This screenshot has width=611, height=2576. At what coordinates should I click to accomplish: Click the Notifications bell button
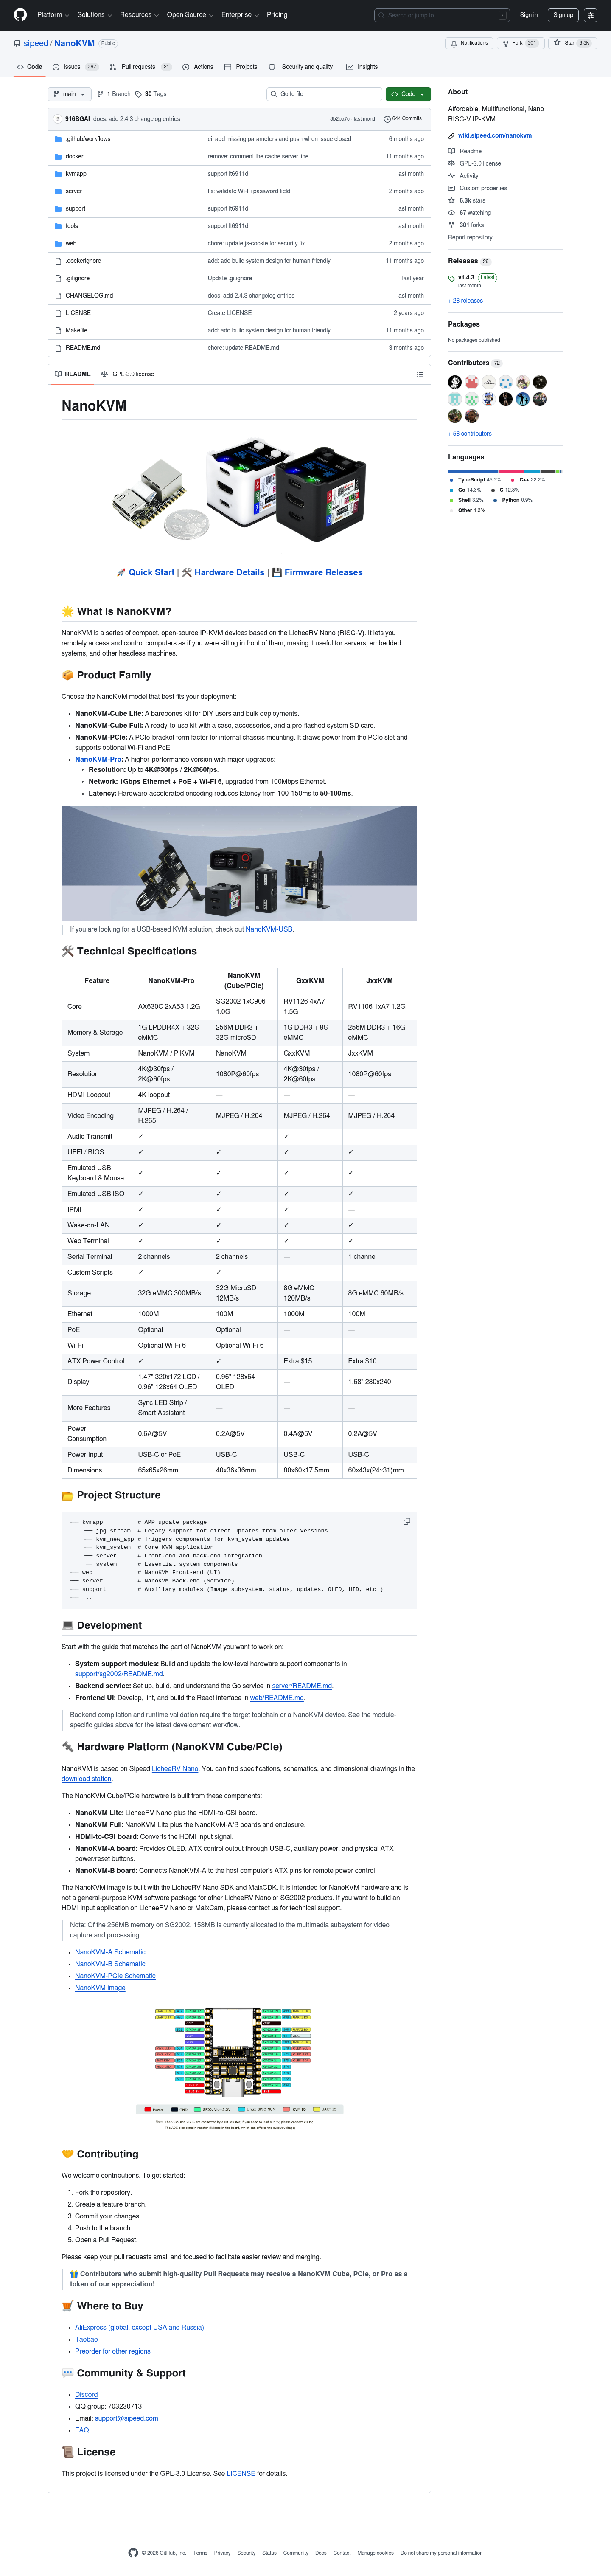click(469, 43)
